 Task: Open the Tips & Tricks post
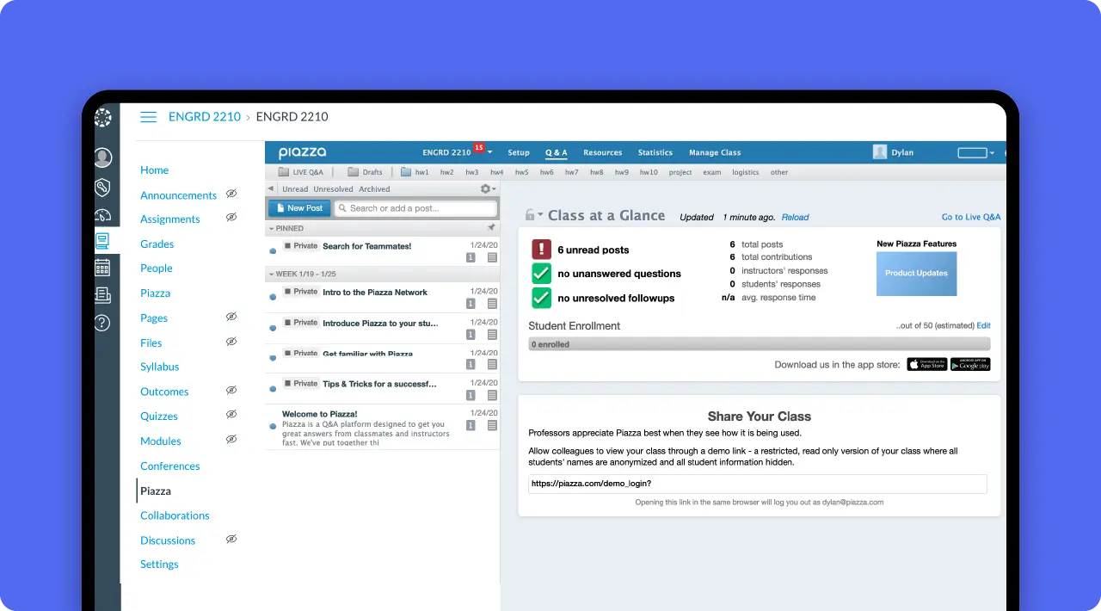(382, 389)
